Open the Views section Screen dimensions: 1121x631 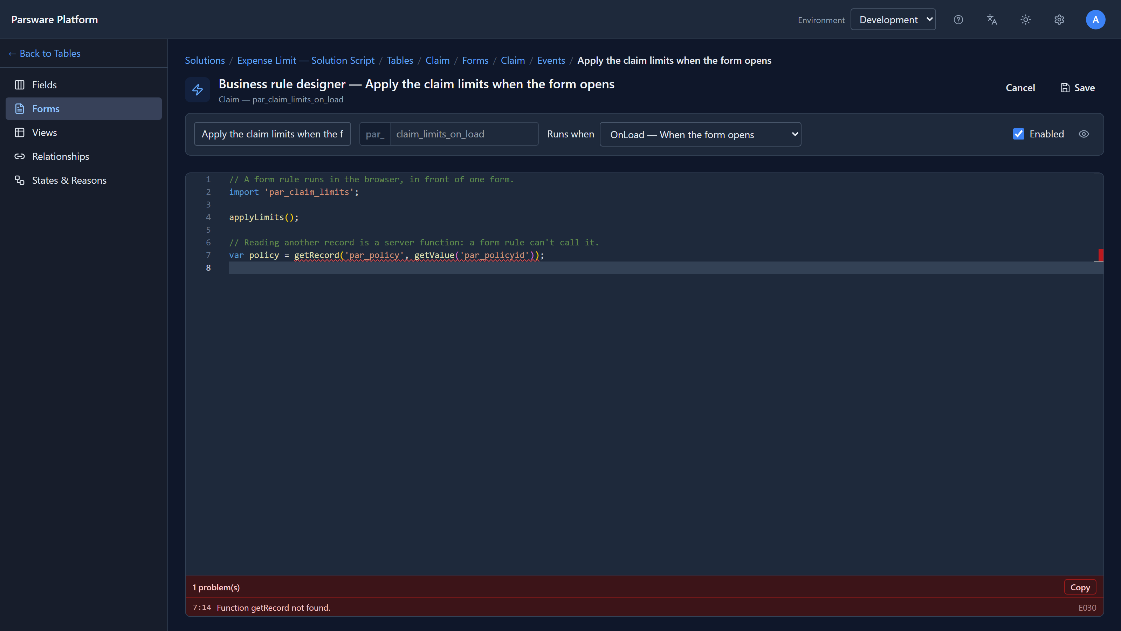point(84,133)
